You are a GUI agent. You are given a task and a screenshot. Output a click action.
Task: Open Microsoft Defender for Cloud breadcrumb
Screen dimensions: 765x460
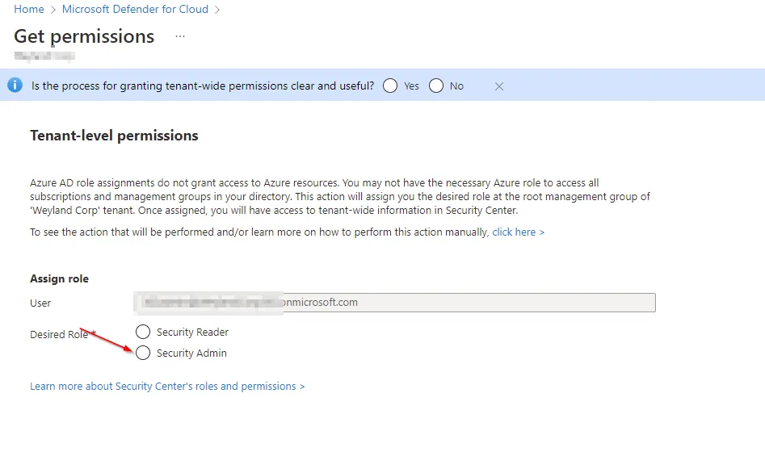(135, 9)
